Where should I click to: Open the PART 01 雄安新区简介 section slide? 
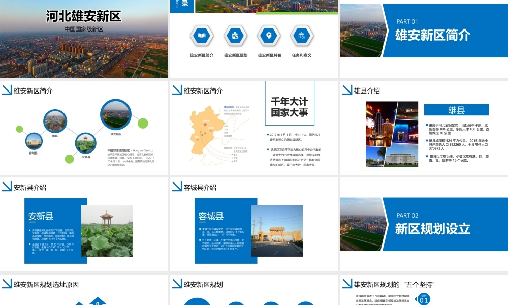tap(424, 39)
